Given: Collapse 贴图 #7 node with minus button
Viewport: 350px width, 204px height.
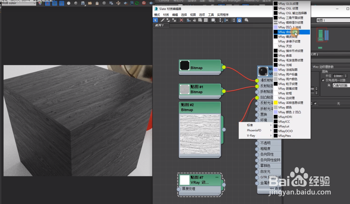Looking at the screenshot, I should 217,177.
